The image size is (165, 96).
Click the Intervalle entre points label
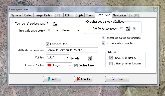tap(32, 31)
